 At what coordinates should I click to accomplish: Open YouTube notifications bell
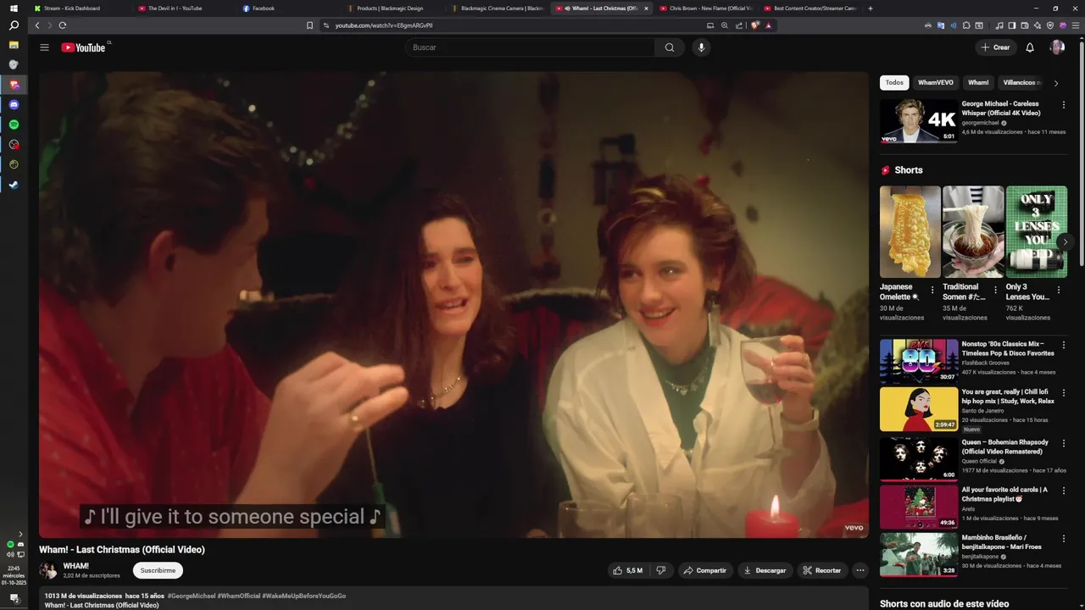[x=1030, y=47]
